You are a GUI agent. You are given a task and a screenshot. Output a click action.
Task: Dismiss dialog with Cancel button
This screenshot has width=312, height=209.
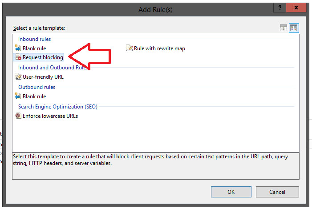[x=277, y=192]
